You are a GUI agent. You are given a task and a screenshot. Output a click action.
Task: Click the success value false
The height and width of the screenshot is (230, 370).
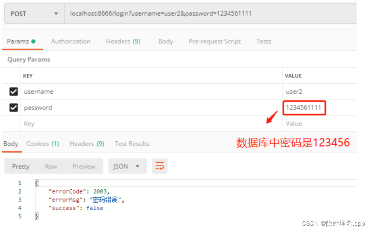(x=94, y=208)
